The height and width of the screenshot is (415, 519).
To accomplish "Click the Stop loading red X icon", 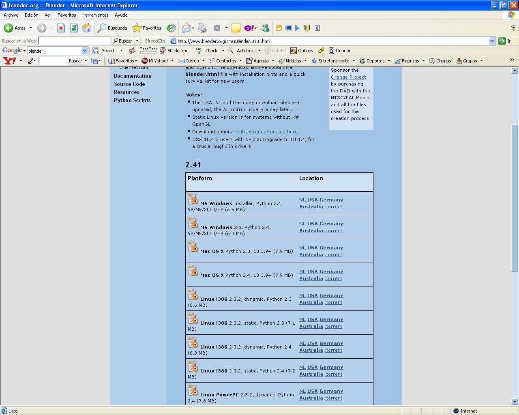I will click(x=61, y=28).
